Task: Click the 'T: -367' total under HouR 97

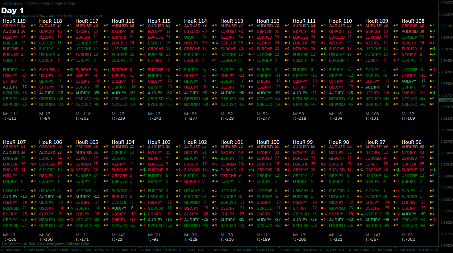Action: 373,239
